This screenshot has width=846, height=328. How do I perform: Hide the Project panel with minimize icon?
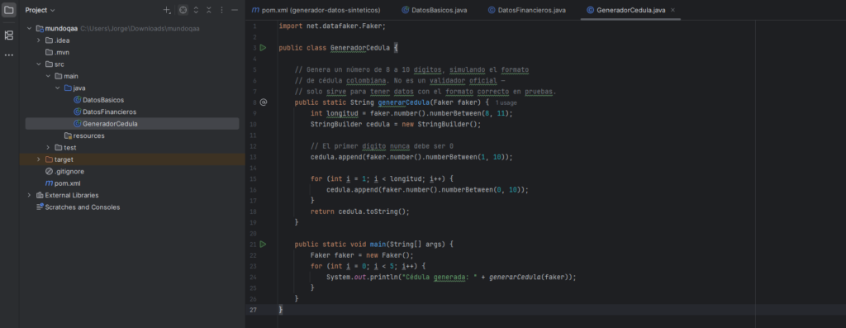tap(235, 10)
